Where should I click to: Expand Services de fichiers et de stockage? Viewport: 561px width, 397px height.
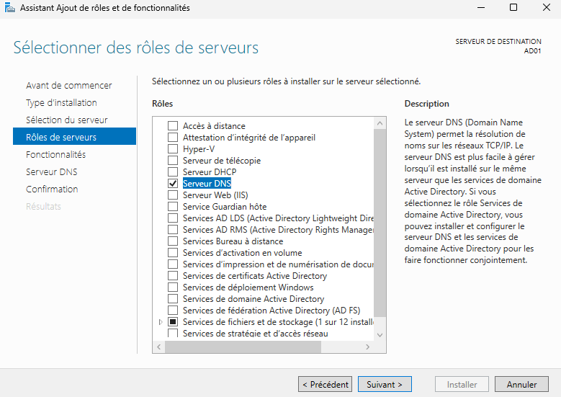coord(161,322)
